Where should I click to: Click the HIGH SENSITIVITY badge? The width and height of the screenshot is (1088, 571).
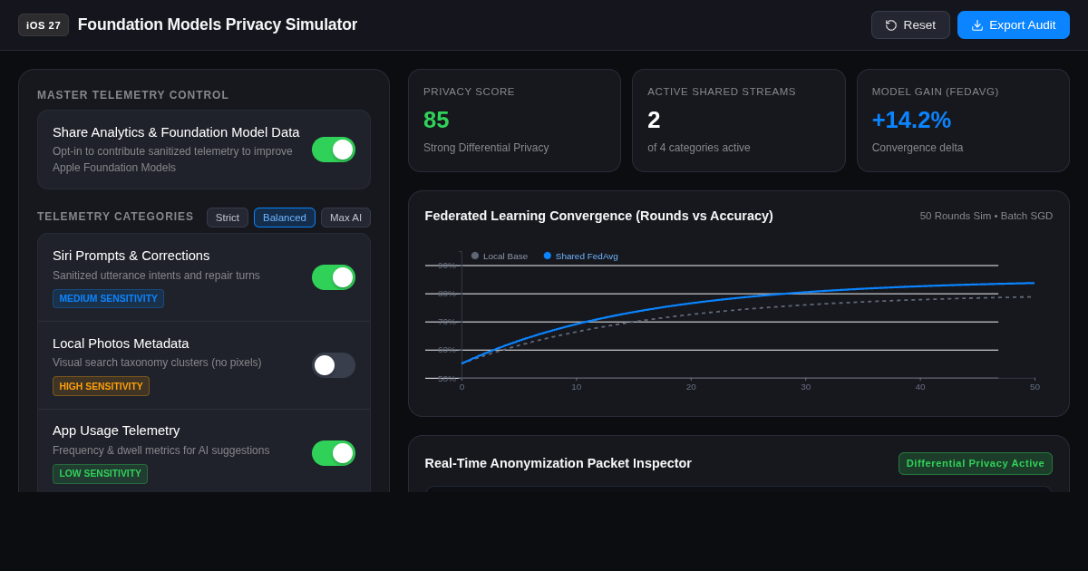pyautogui.click(x=101, y=386)
